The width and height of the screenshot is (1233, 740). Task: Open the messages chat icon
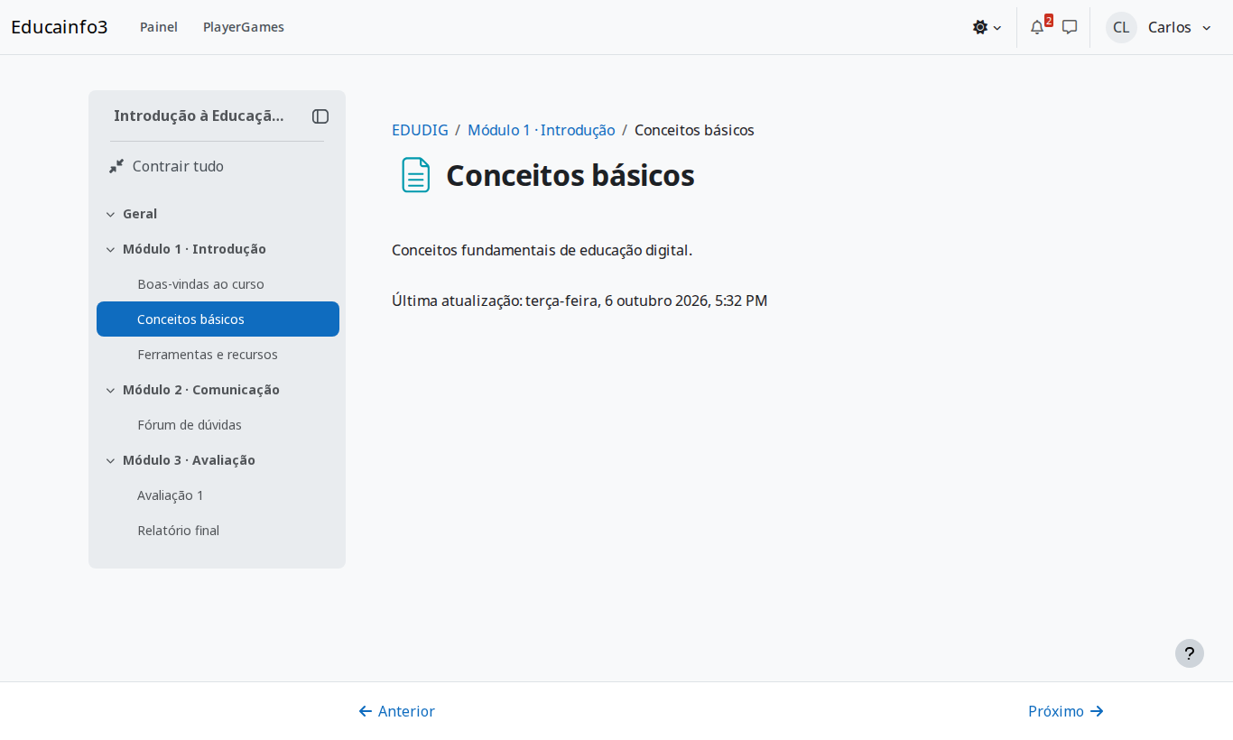pos(1070,27)
